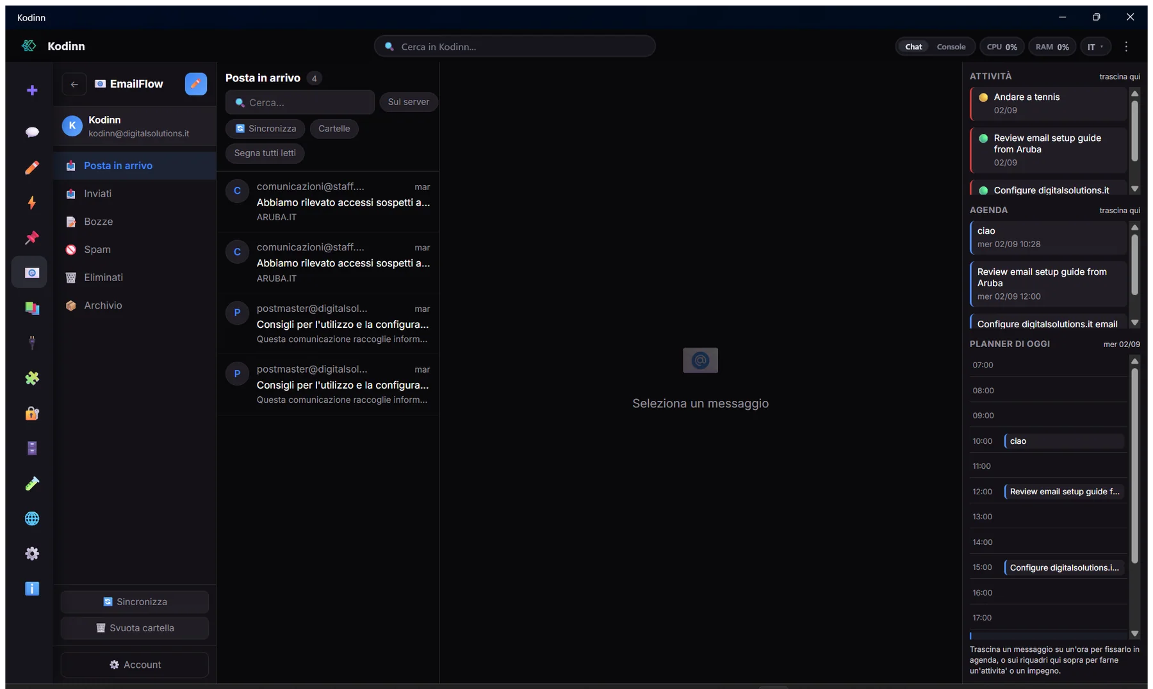Select Andare a tennis activity

tap(1048, 103)
